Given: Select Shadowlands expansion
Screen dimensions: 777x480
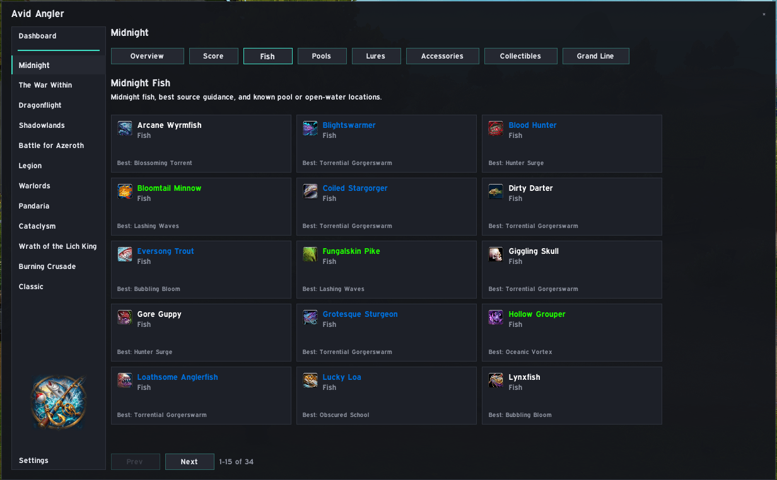Looking at the screenshot, I should pos(59,125).
